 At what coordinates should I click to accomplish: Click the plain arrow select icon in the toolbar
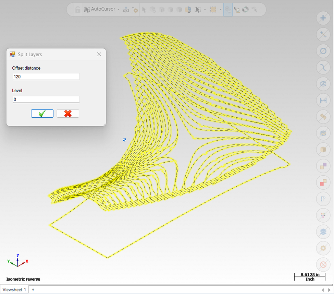[x=144, y=10]
